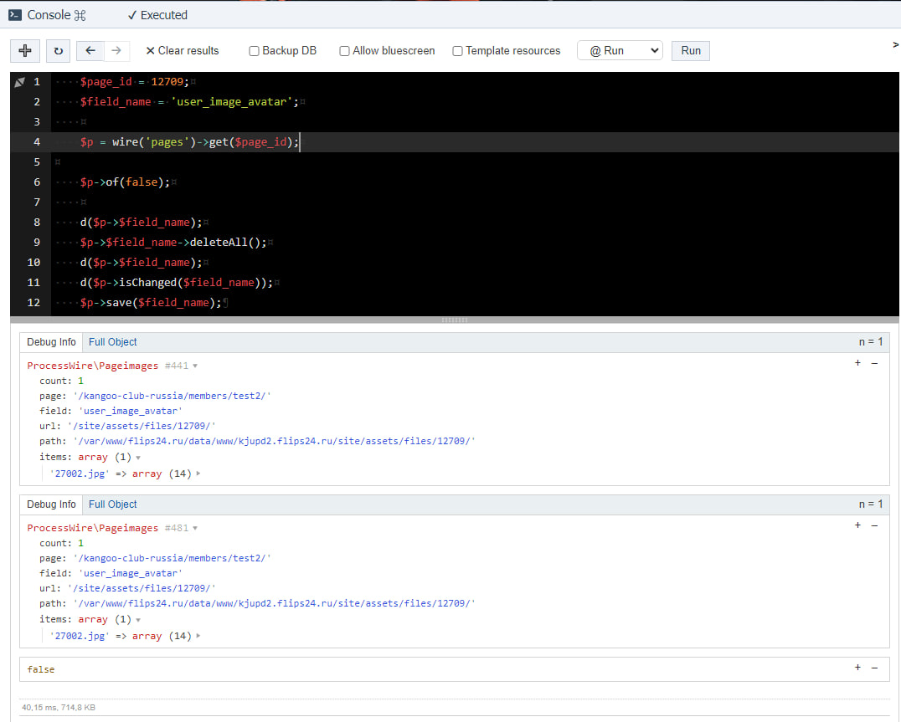Click the Console panel title
This screenshot has width=901, height=722.
click(49, 15)
